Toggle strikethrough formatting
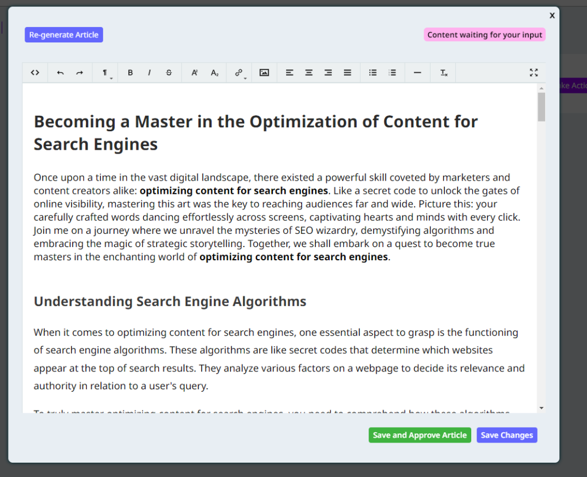 pyautogui.click(x=169, y=73)
